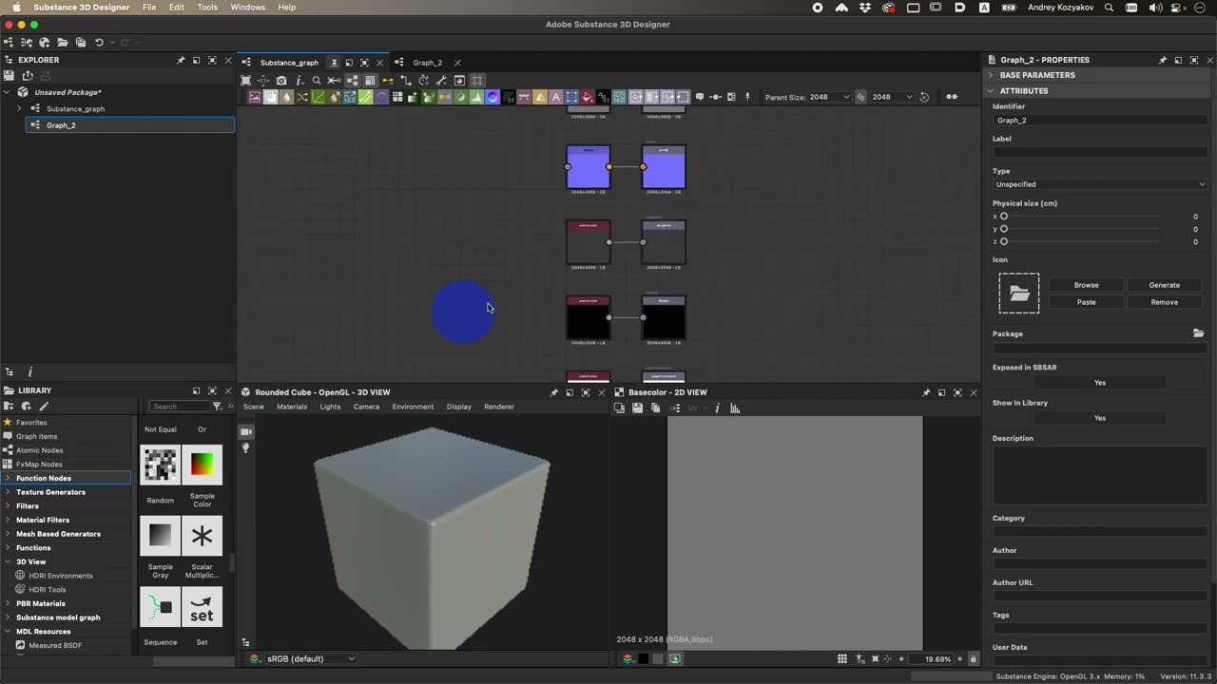Click the graph search magnifier icon
The image size is (1217, 684).
(x=317, y=81)
